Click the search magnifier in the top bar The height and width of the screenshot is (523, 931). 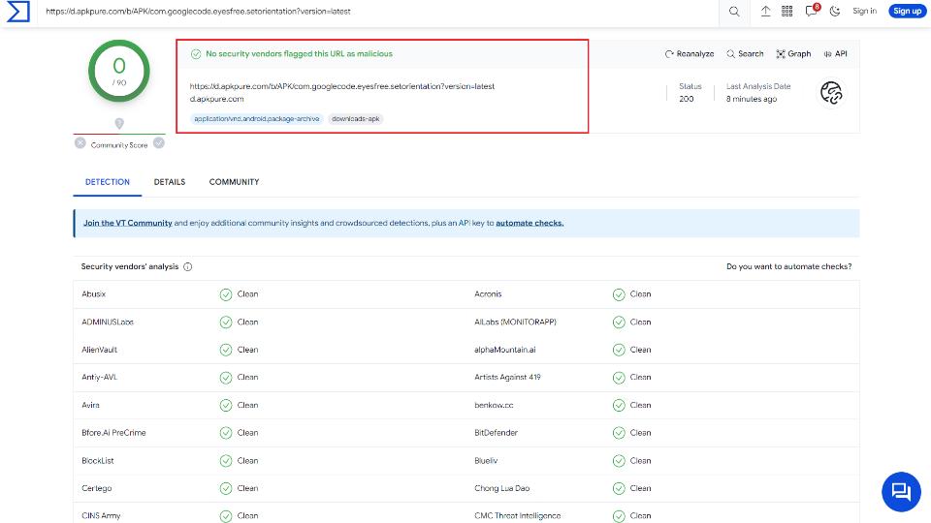[x=734, y=12]
